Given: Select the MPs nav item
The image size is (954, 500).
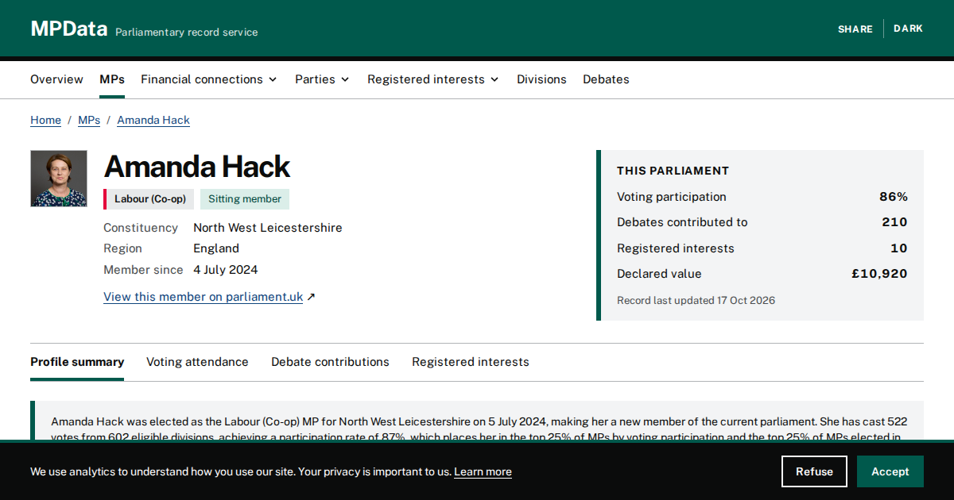Looking at the screenshot, I should coord(112,79).
